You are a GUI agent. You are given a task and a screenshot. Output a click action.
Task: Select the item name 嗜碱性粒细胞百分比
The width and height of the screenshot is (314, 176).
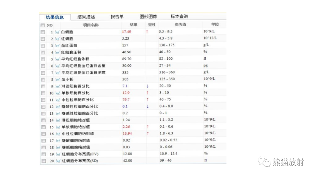80,113
